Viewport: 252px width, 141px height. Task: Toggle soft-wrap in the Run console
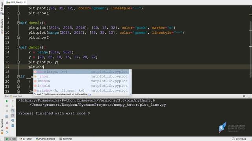pos(13,110)
